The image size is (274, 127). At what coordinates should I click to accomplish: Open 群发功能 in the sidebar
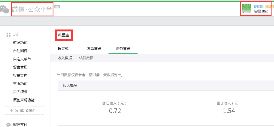20,43
